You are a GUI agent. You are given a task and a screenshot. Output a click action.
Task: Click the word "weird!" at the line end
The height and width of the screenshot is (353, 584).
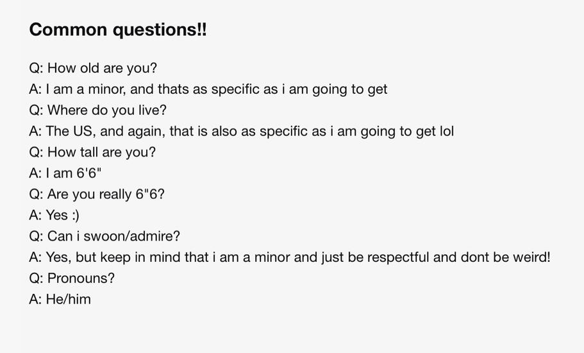pyautogui.click(x=531, y=258)
